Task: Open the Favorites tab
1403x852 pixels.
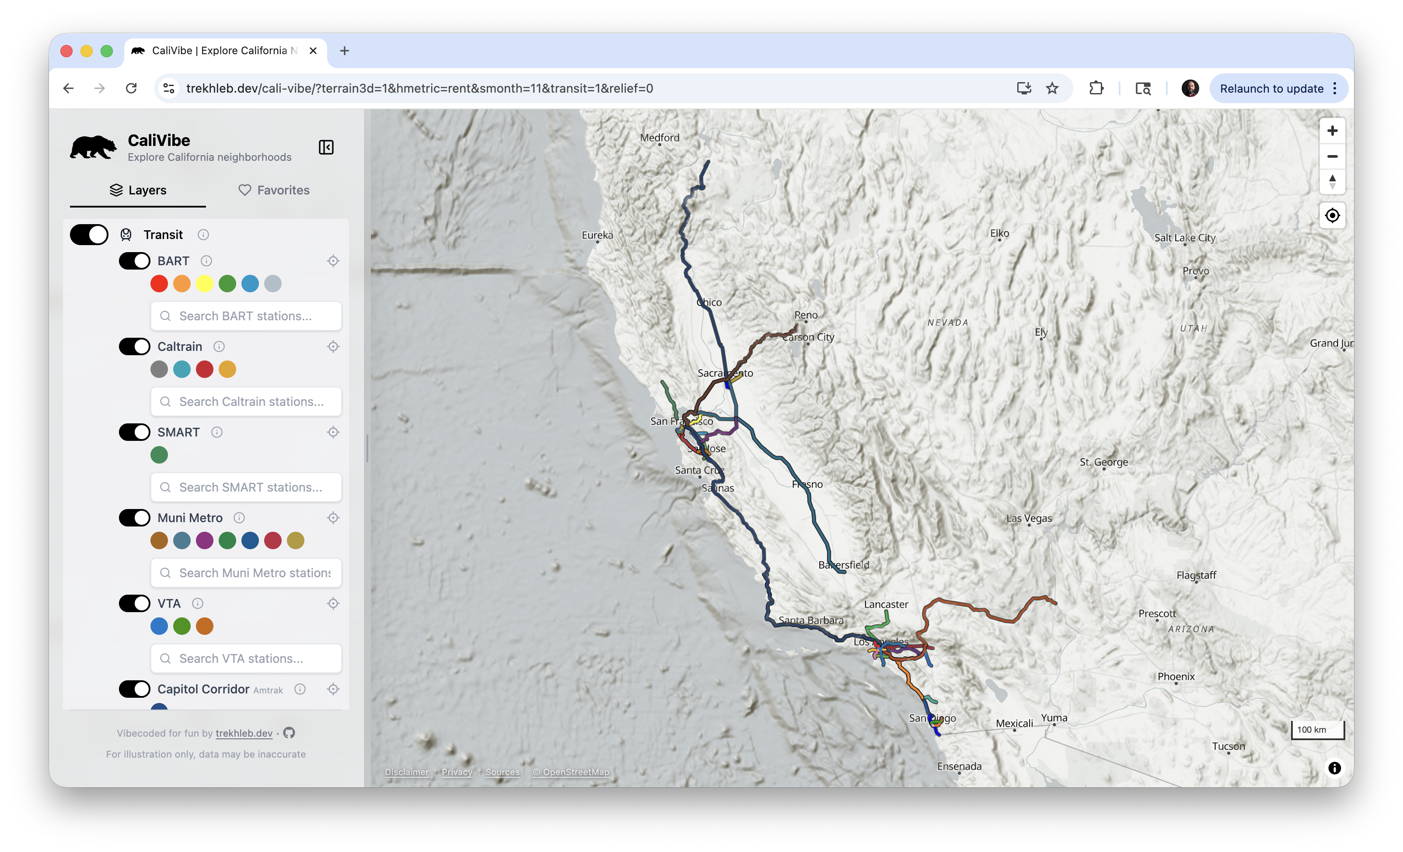Action: point(274,190)
